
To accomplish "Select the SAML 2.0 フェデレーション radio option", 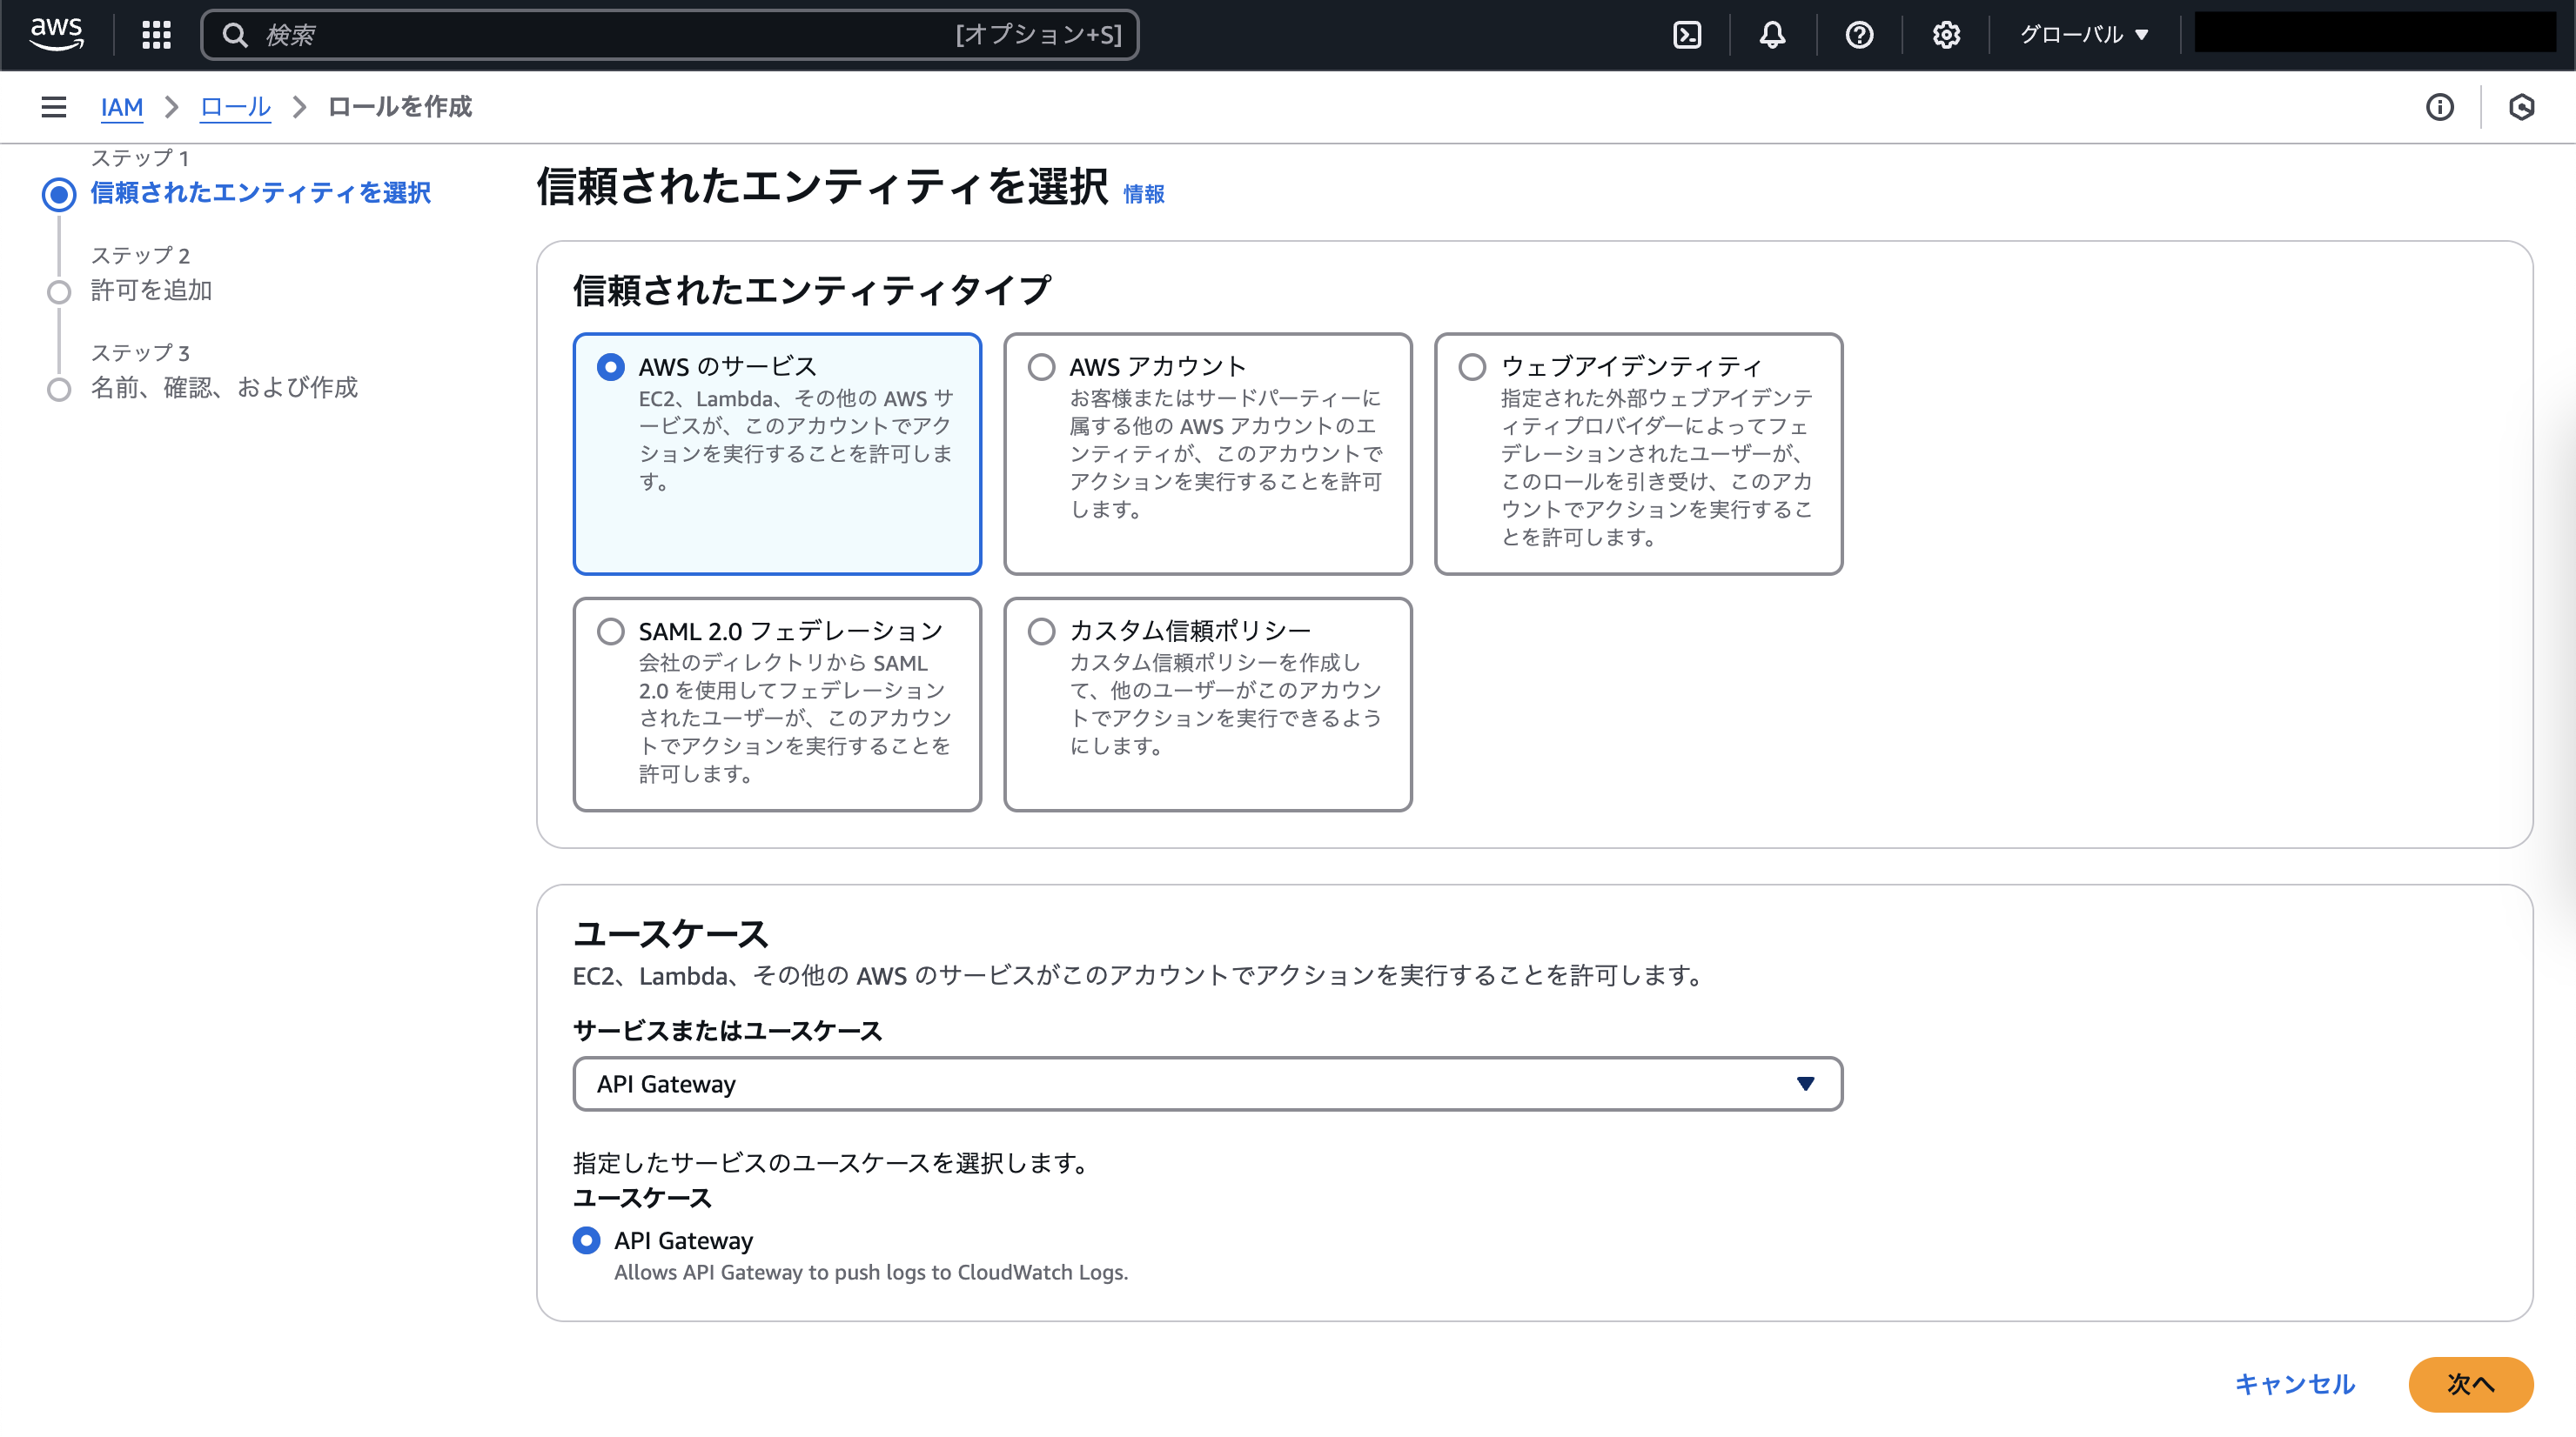I will pyautogui.click(x=610, y=632).
